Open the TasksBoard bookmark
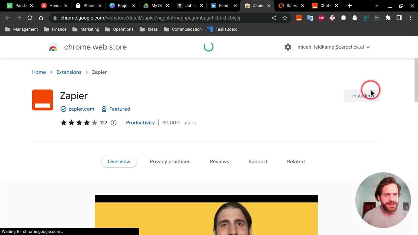The image size is (418, 235). click(x=222, y=29)
